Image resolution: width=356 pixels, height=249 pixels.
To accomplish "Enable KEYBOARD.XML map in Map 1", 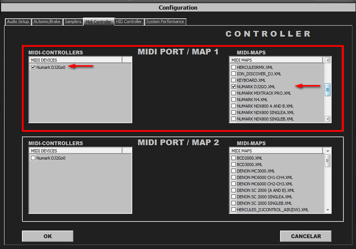I will click(x=234, y=80).
